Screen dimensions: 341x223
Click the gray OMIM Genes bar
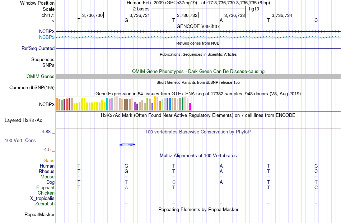pyautogui.click(x=198, y=76)
